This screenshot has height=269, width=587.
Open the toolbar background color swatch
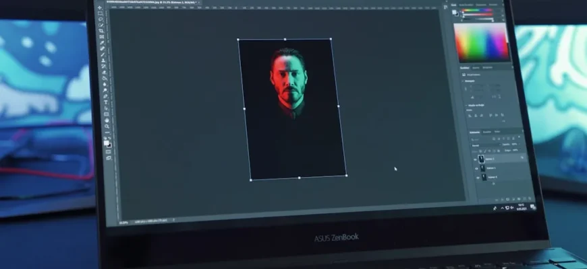(110, 145)
